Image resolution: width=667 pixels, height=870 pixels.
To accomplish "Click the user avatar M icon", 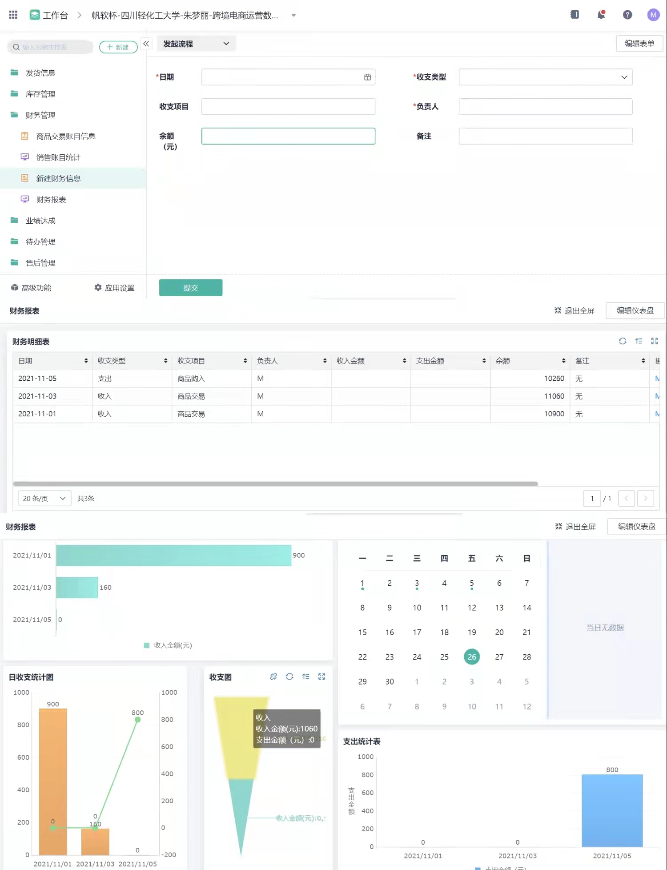I will pyautogui.click(x=653, y=15).
